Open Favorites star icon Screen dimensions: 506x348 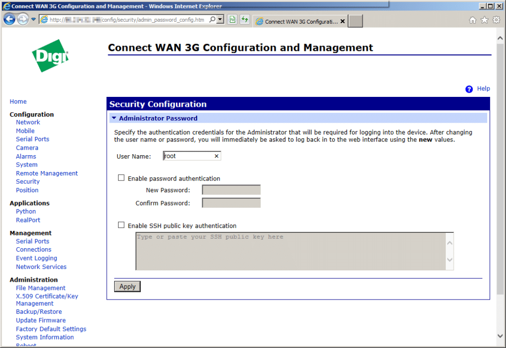pyautogui.click(x=484, y=20)
